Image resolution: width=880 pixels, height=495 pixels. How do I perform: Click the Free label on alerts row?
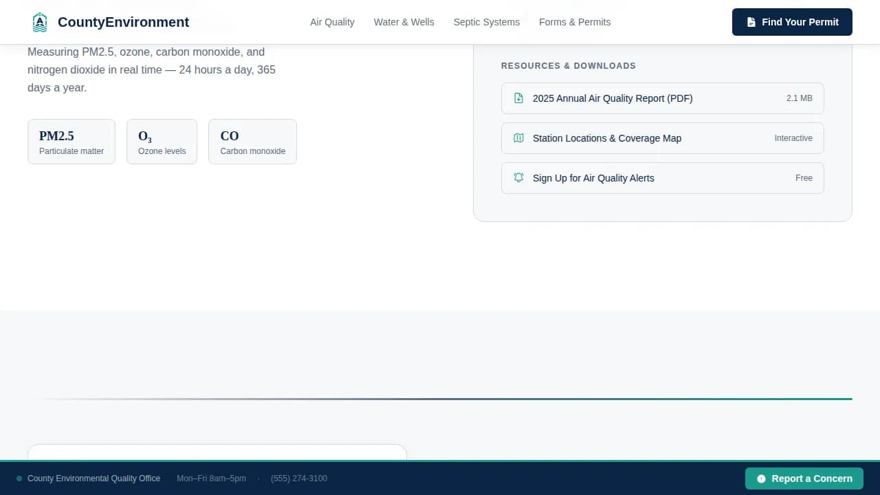tap(804, 178)
